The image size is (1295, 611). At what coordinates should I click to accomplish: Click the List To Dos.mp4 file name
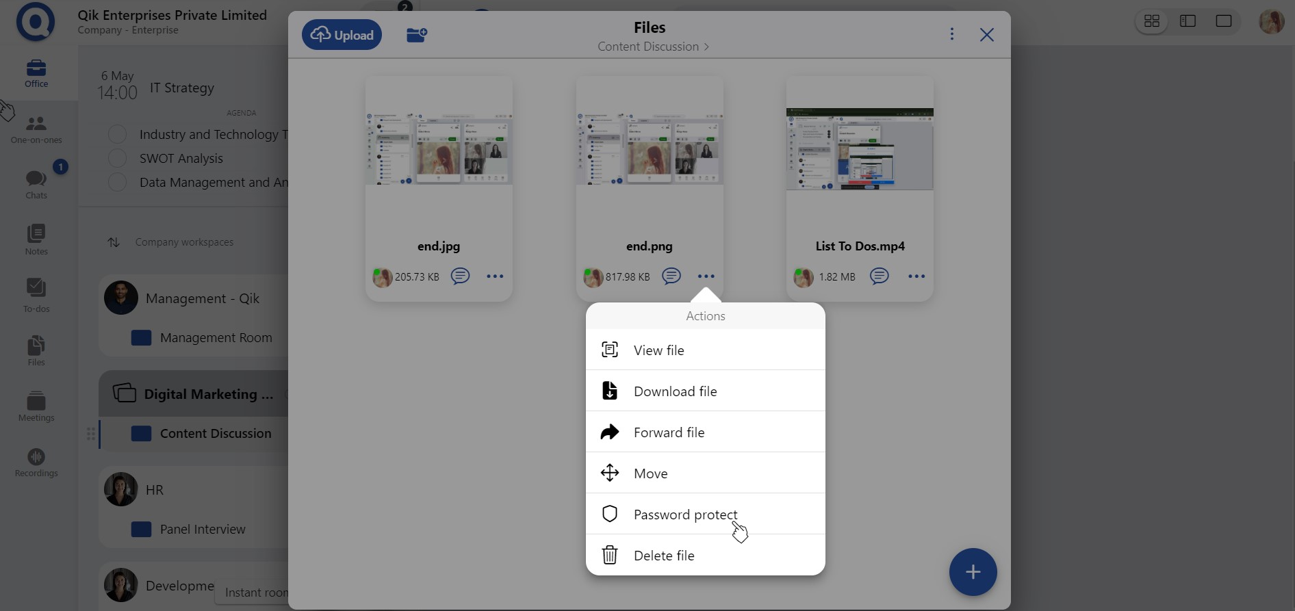point(860,246)
